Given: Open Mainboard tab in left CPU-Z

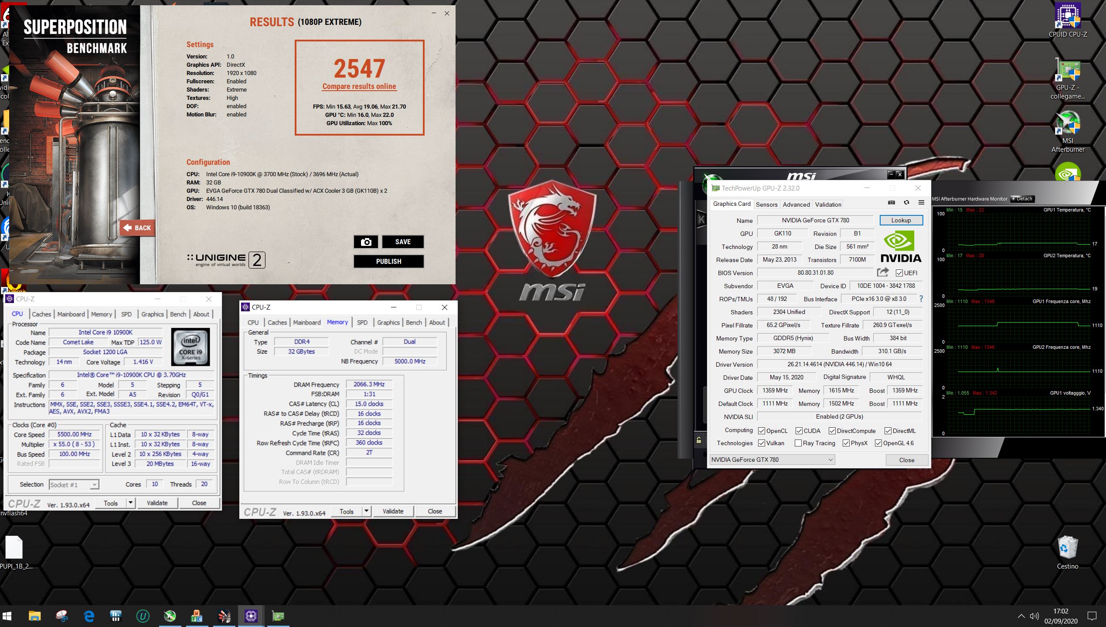Looking at the screenshot, I should (71, 314).
